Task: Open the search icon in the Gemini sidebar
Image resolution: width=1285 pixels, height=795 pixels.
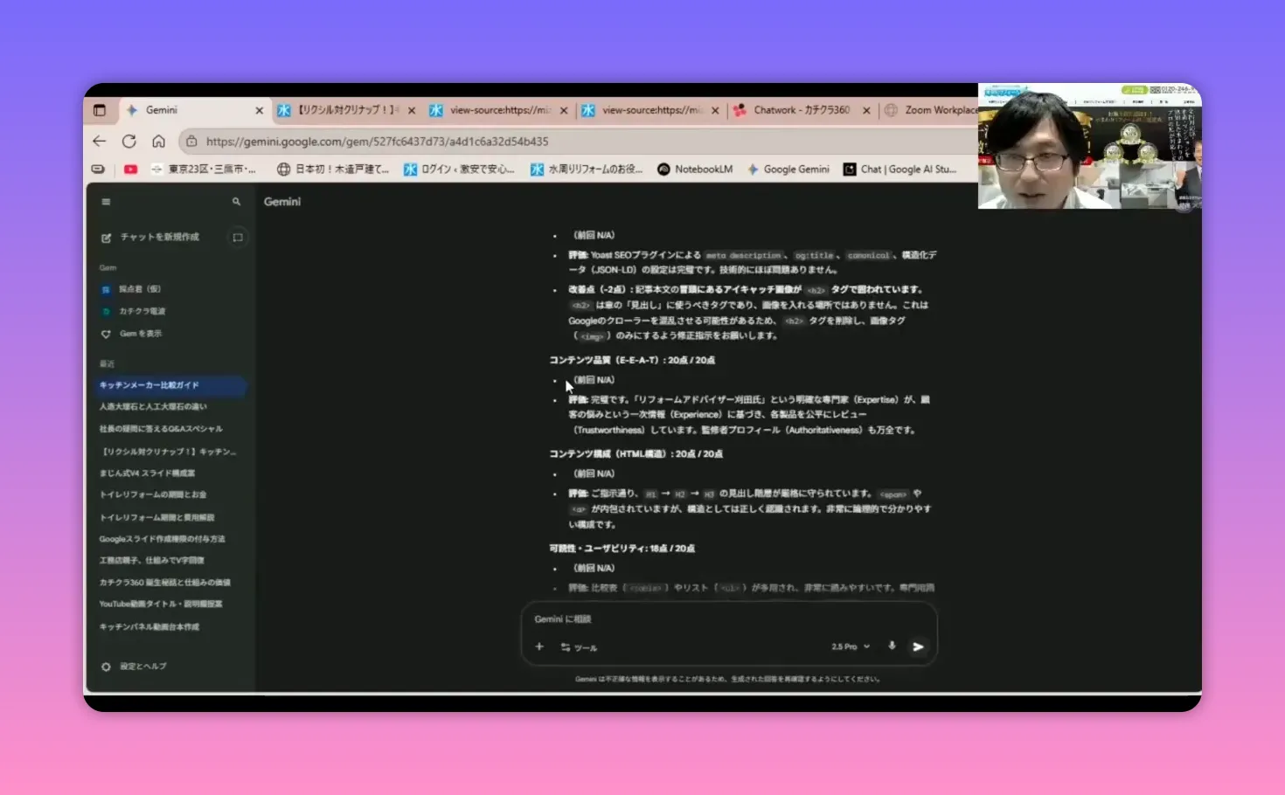Action: coord(235,201)
